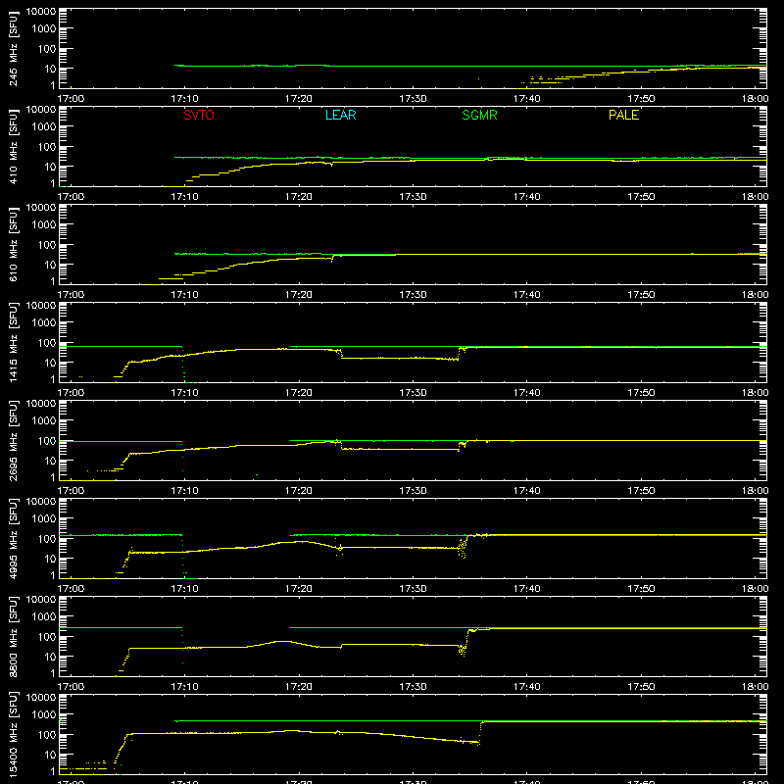
Task: Click the 100 y-axis value on the 4995 MHz plot
Action: click(x=47, y=539)
